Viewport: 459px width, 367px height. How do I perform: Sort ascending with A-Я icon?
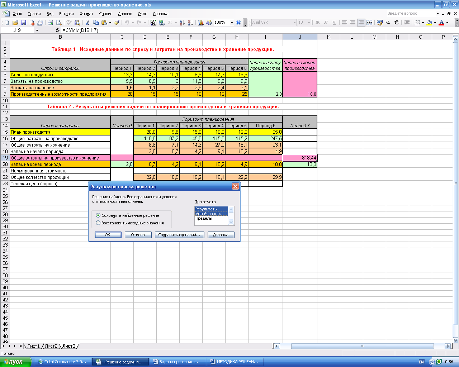click(x=182, y=23)
